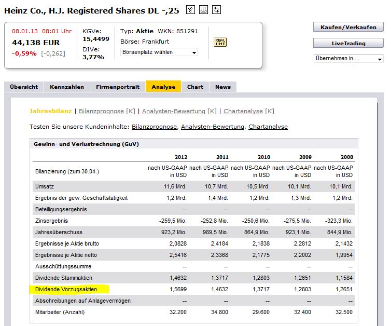The image size is (391, 326).
Task: Click the refresh icon beside the title
Action: tap(216, 10)
